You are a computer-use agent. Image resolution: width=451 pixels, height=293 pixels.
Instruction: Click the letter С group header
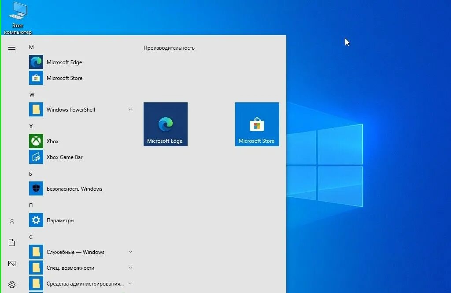coord(31,237)
